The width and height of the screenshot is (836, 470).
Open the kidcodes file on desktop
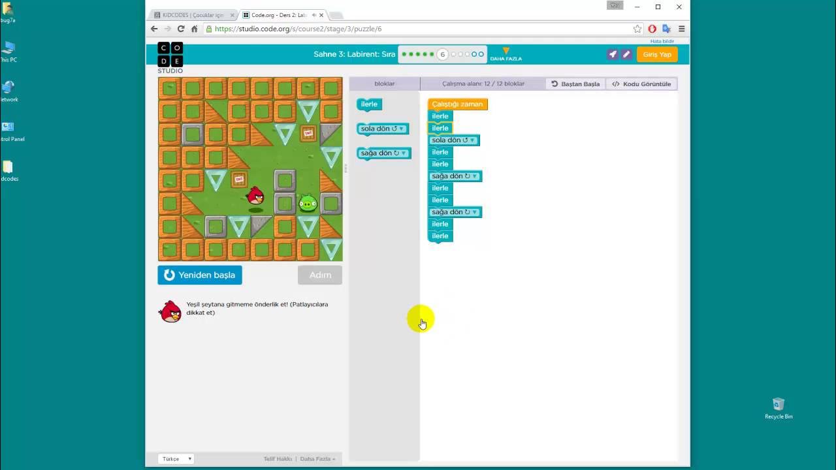pyautogui.click(x=8, y=171)
